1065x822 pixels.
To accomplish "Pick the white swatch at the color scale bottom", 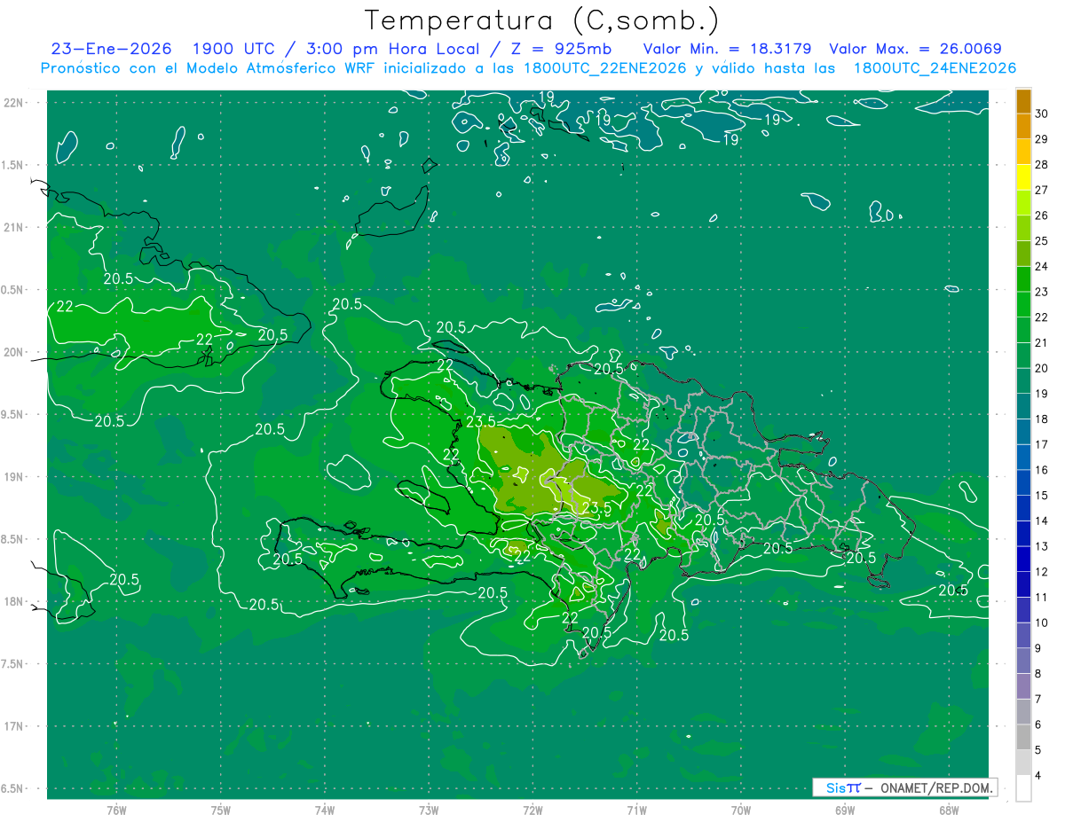I will [x=1023, y=788].
